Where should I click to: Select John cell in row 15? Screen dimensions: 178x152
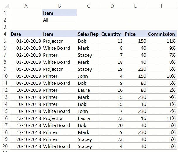pyautogui.click(x=88, y=111)
